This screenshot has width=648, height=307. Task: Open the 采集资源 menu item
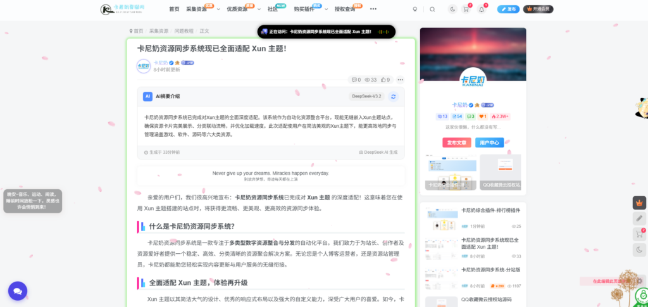[x=196, y=9]
